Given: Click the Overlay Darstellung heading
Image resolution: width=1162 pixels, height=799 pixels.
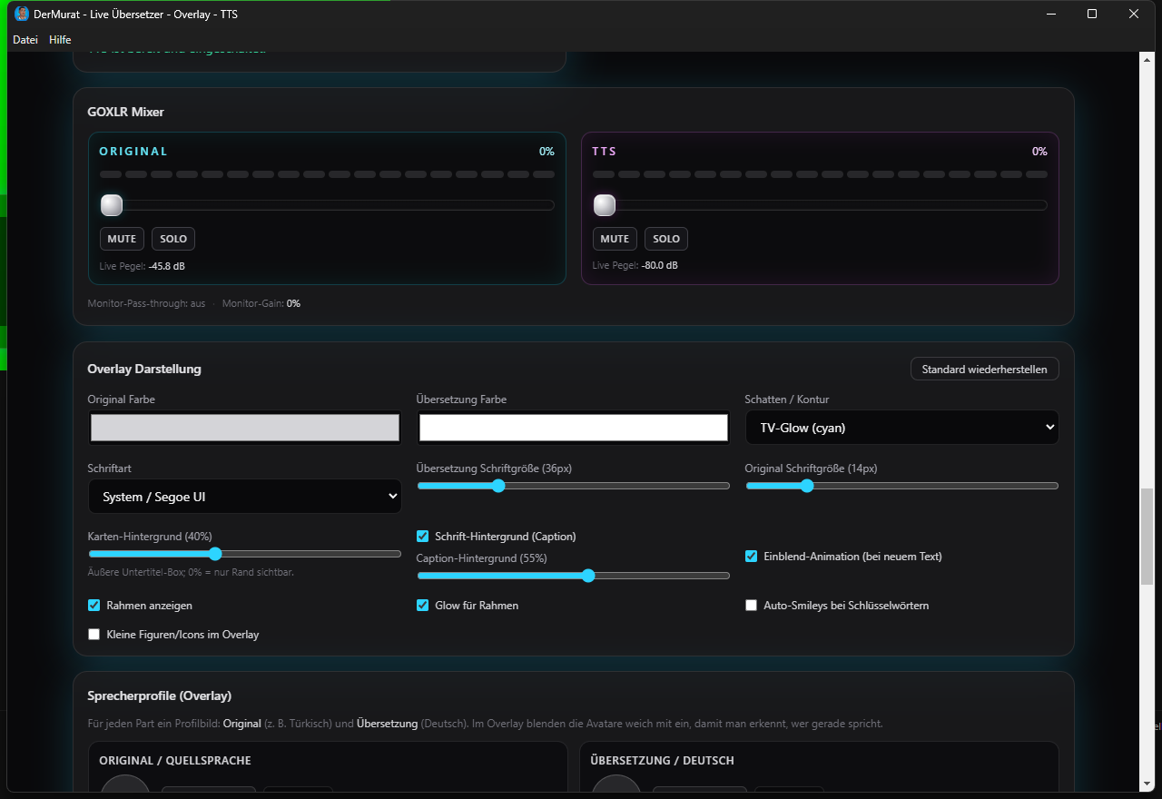Looking at the screenshot, I should [x=144, y=369].
